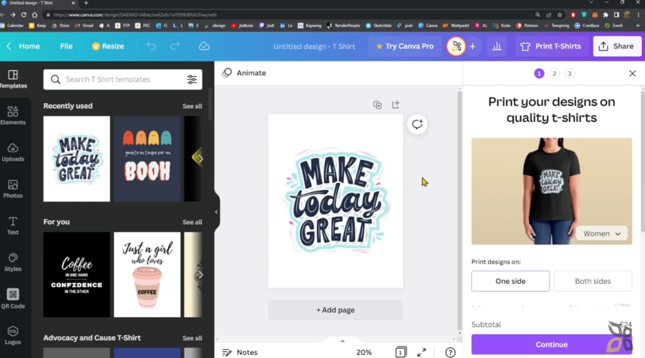Open a new browser tab
Screen dimensions: 645x358
pyautogui.click(x=86, y=3)
